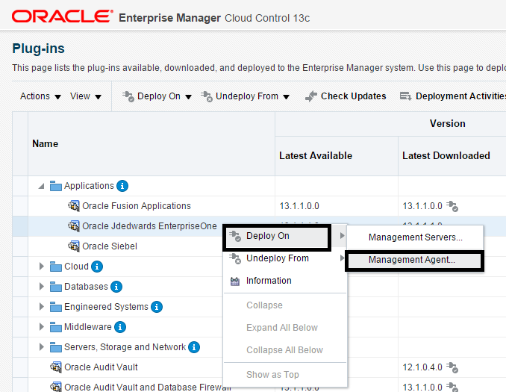This screenshot has width=506, height=392.
Task: Open the Undeploy From toolbar dropdown
Action: (x=245, y=96)
